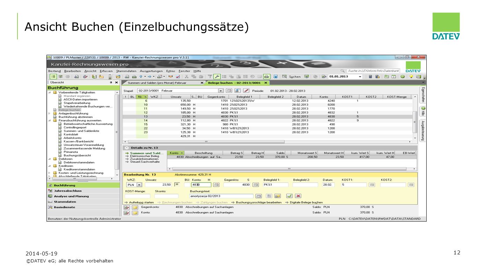Image resolution: width=477 pixels, height=268 pixels.
Task: Open the Auswertungen menu
Action: tap(151, 71)
